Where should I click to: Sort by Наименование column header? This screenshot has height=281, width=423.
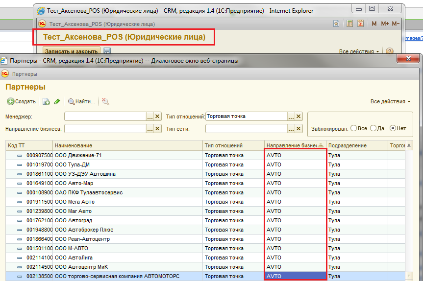tap(127, 145)
